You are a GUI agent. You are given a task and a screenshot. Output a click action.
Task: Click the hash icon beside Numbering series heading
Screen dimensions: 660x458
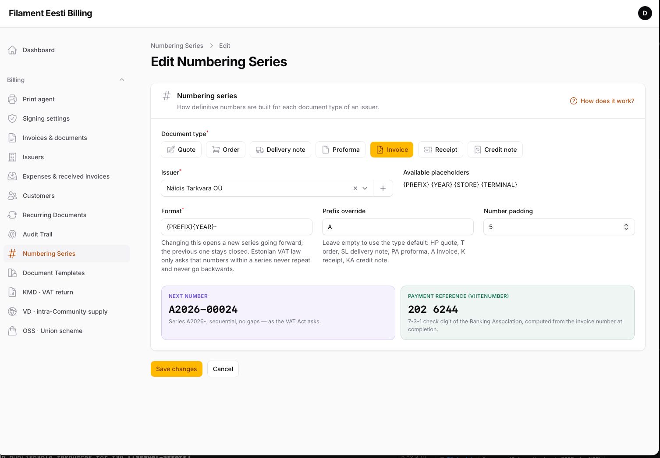point(167,96)
